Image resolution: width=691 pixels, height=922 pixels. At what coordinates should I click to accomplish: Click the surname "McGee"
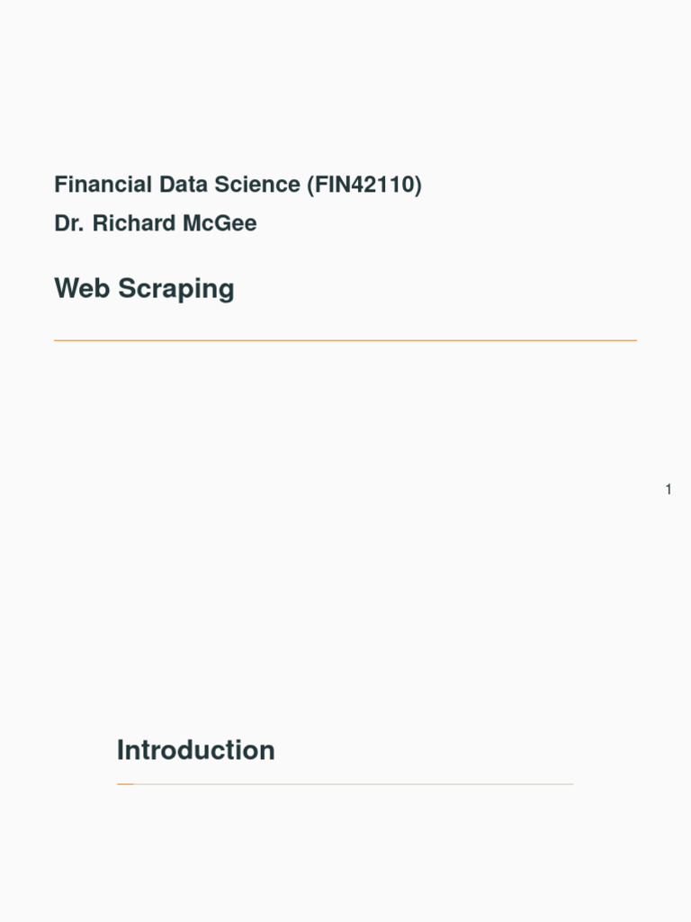tap(220, 223)
